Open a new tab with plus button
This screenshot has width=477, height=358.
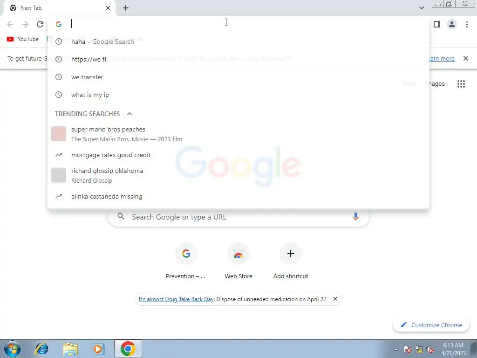[126, 8]
